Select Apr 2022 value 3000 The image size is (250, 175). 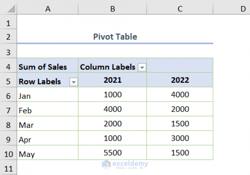[180, 138]
